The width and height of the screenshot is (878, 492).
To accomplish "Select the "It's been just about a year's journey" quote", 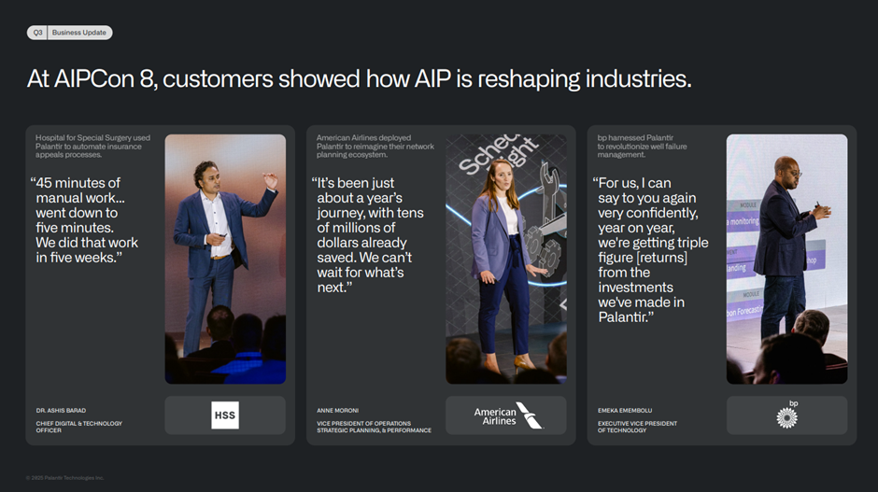I will (368, 235).
